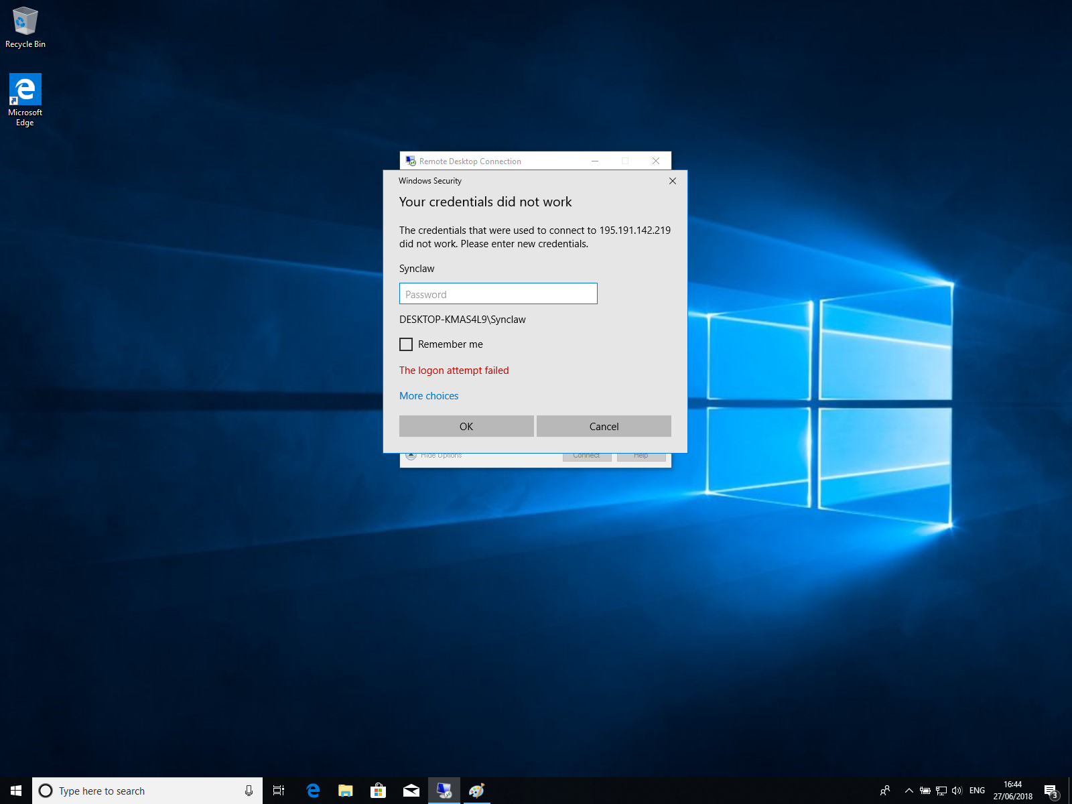This screenshot has width=1072, height=804.
Task: Click the volume speaker tray icon
Action: (957, 791)
